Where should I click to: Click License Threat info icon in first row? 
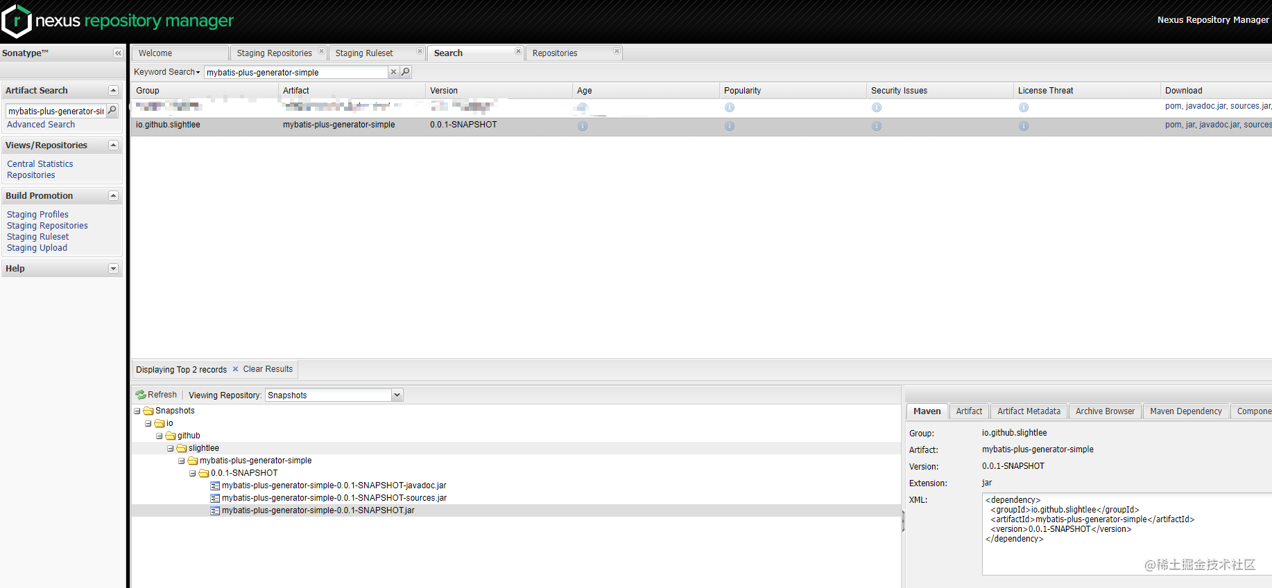[x=1024, y=107]
